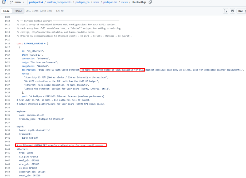Click the "board: esp32-s3-devkitc-1" line
The height and width of the screenshot is (178, 246).
(x=35, y=130)
